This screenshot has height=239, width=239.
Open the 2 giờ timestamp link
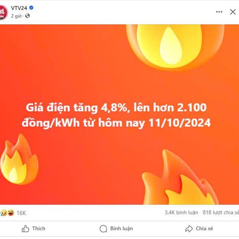click(x=16, y=16)
